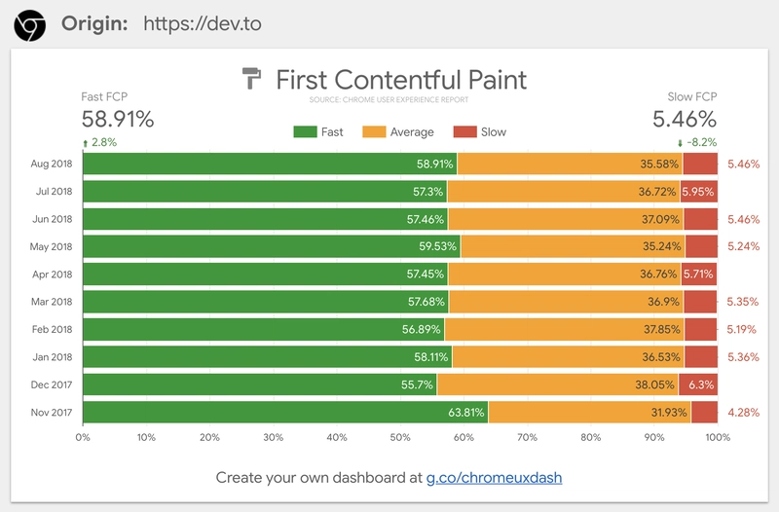Click the First Contentful Paint title

coord(401,80)
